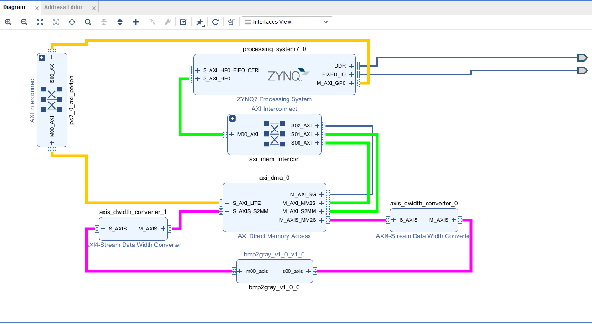Click the Zoom Out toolbar icon
The image size is (592, 324).
coord(24,22)
